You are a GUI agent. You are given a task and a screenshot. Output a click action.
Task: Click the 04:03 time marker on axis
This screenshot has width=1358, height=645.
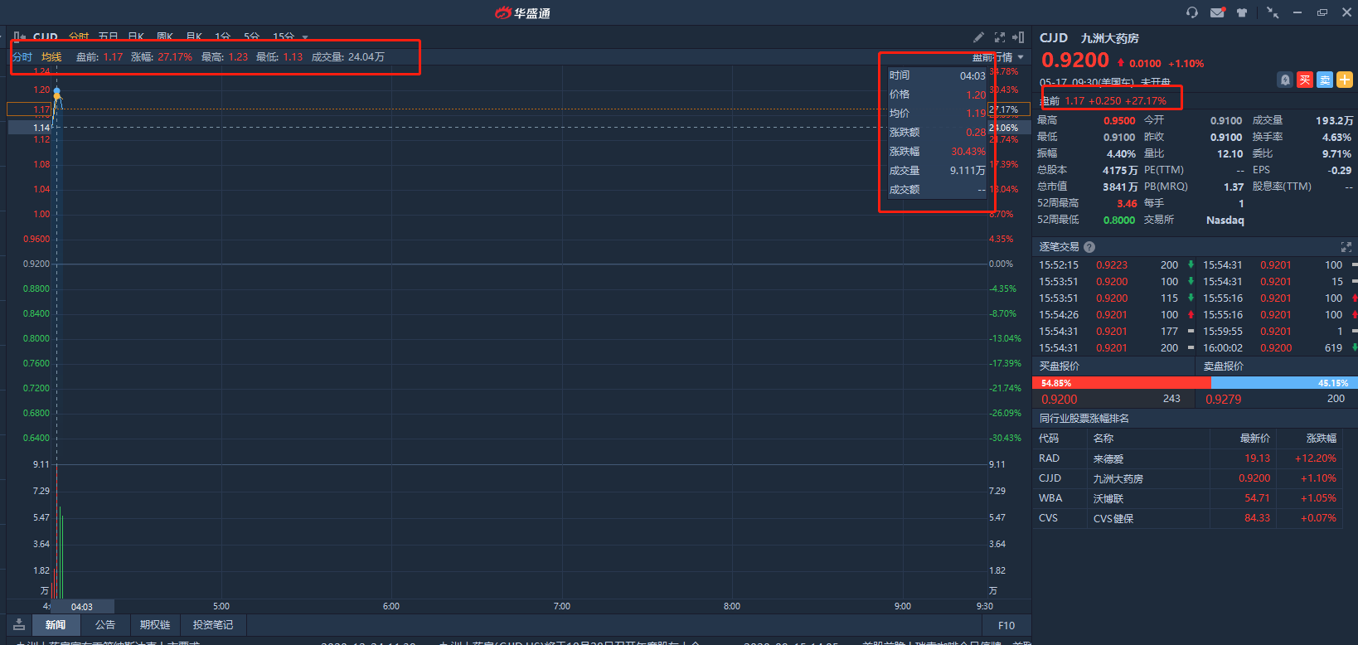(81, 607)
